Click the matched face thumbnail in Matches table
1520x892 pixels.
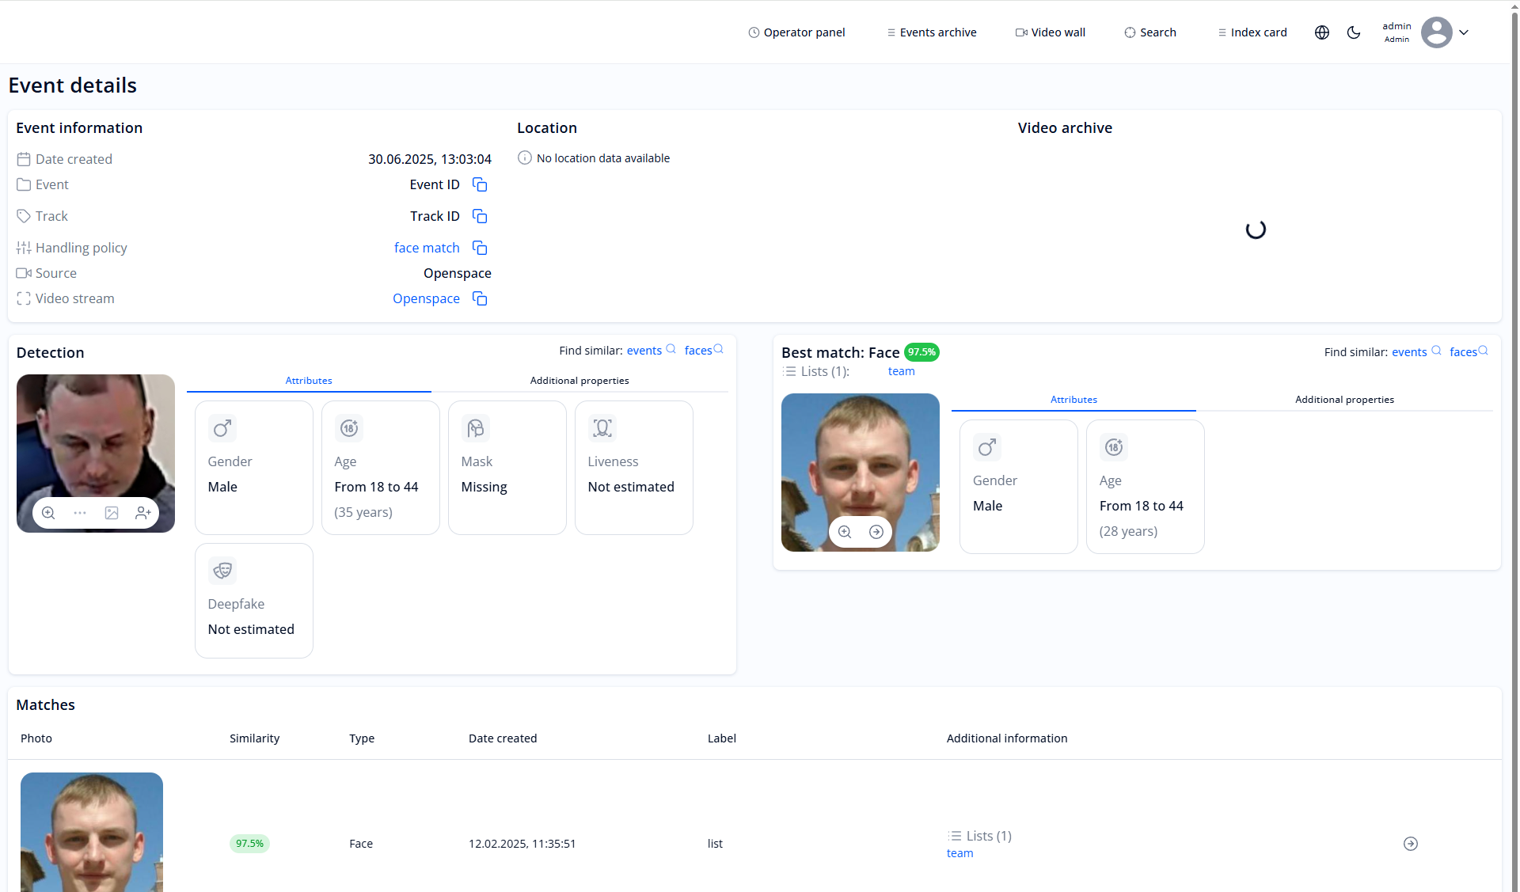[x=92, y=833]
